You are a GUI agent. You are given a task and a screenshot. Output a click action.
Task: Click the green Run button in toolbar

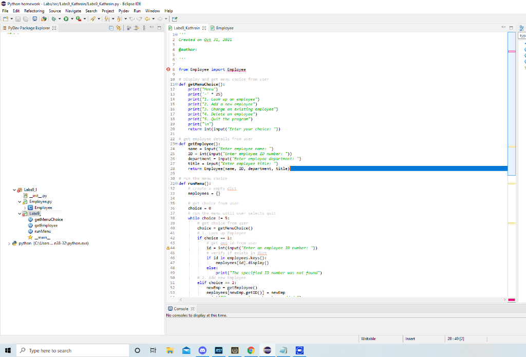pos(65,19)
